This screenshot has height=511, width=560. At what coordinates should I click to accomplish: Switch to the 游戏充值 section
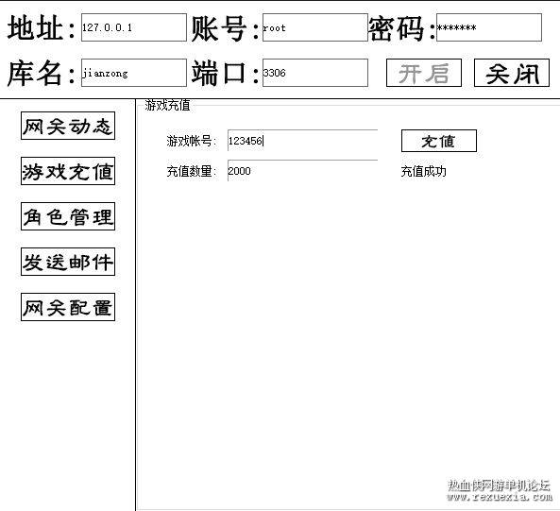tap(68, 171)
